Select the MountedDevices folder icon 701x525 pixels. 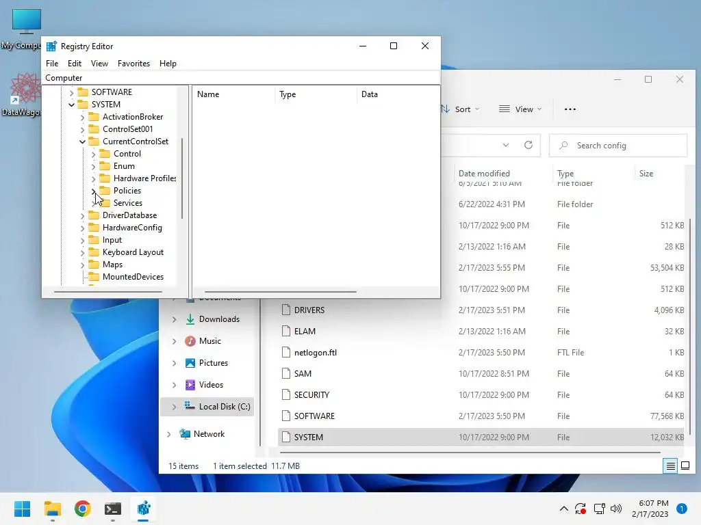(94, 277)
